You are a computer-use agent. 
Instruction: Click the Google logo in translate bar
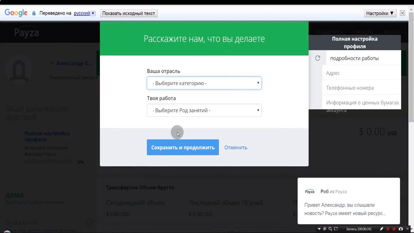(x=16, y=13)
